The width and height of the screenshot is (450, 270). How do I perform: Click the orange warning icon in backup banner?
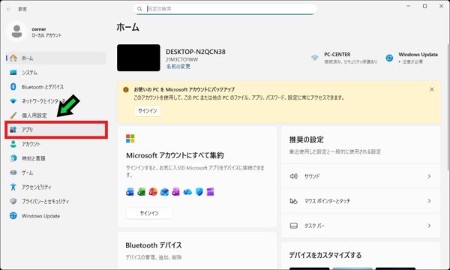click(x=126, y=89)
